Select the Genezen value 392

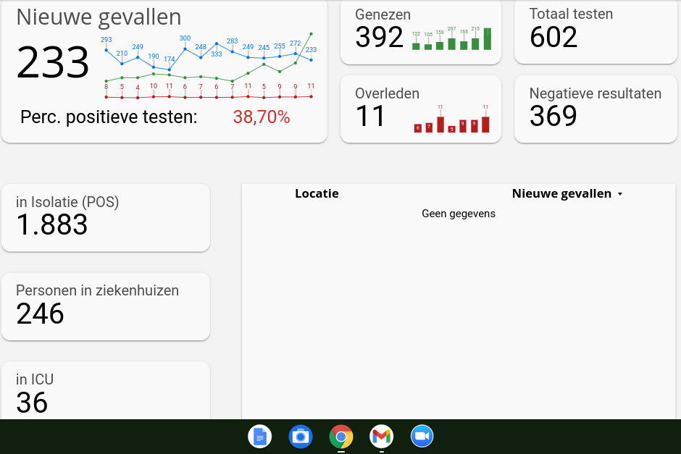point(379,38)
